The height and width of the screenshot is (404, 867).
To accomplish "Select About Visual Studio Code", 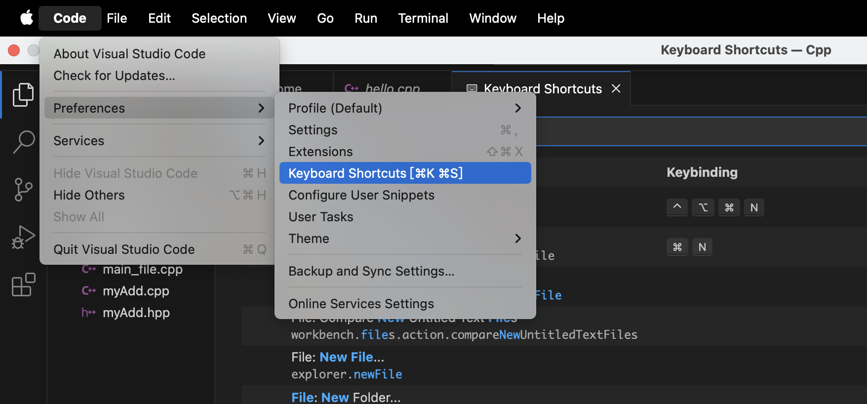I will [159, 54].
